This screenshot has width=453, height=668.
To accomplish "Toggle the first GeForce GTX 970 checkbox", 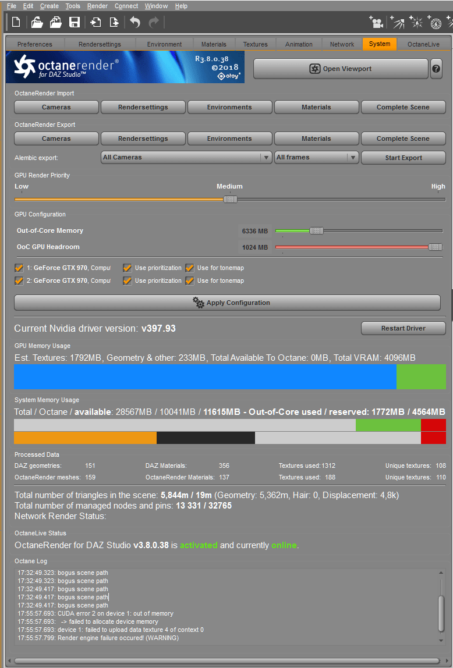I will click(19, 268).
